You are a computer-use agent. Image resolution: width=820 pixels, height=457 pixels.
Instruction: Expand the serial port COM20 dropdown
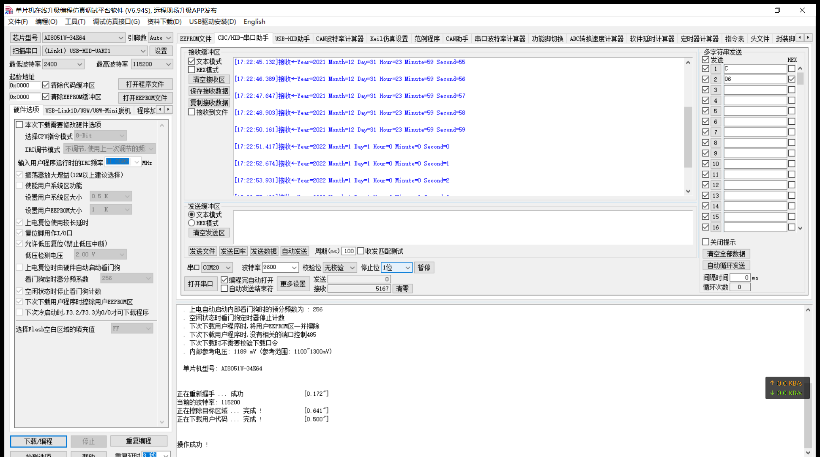coord(228,268)
